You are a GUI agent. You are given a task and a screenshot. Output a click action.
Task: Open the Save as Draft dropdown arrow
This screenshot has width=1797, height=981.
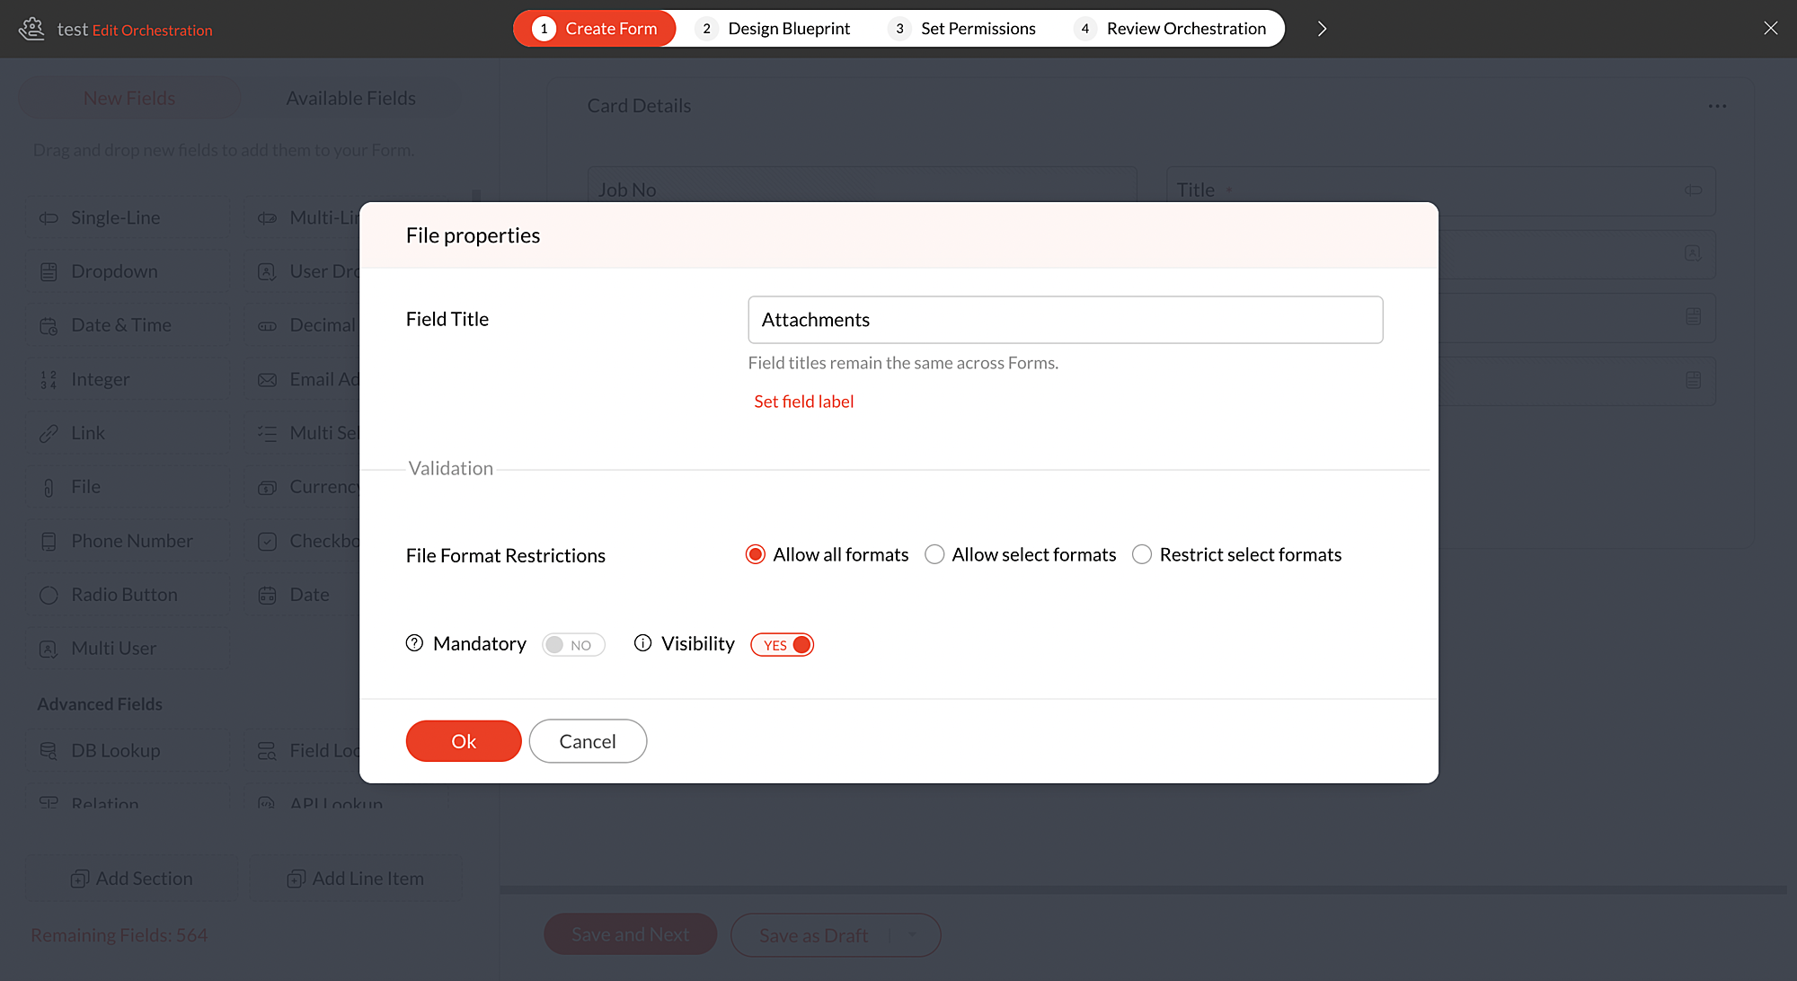[912, 935]
